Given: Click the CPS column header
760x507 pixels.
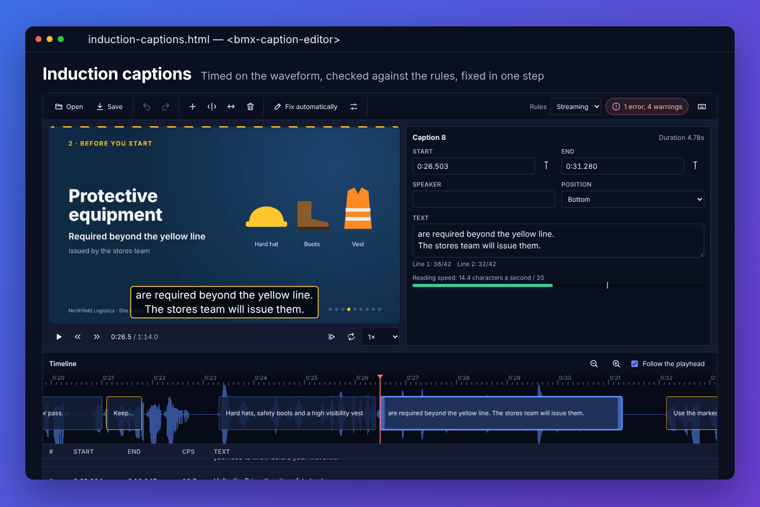Looking at the screenshot, I should (188, 452).
